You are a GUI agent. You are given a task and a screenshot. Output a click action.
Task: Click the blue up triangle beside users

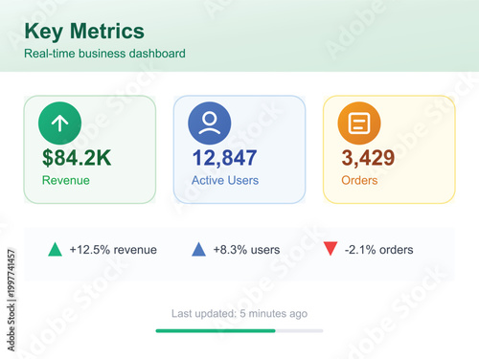click(x=198, y=249)
